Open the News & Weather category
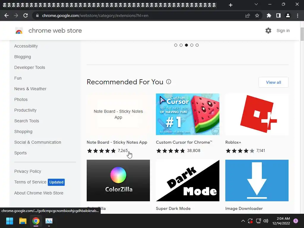The image size is (304, 228). (x=30, y=89)
